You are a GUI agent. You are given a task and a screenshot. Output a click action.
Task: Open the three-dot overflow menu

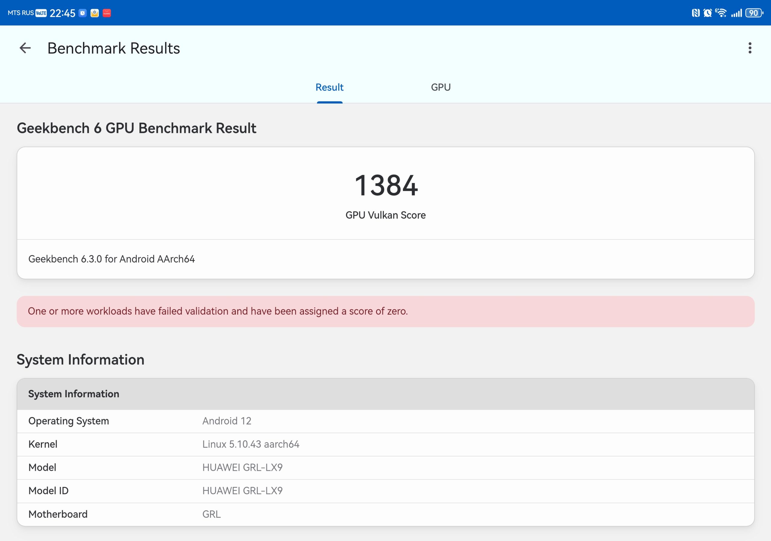[750, 48]
